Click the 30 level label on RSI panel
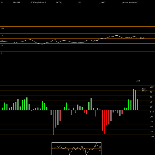The image size is (155, 155). click(x=2, y=46)
